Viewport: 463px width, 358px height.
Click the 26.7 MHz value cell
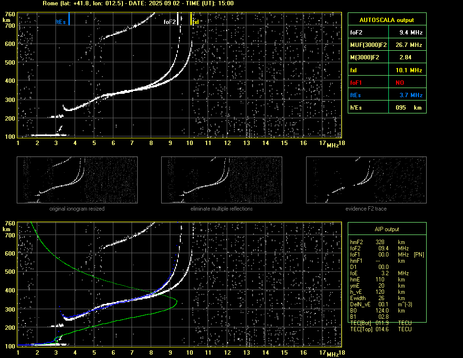click(x=408, y=45)
